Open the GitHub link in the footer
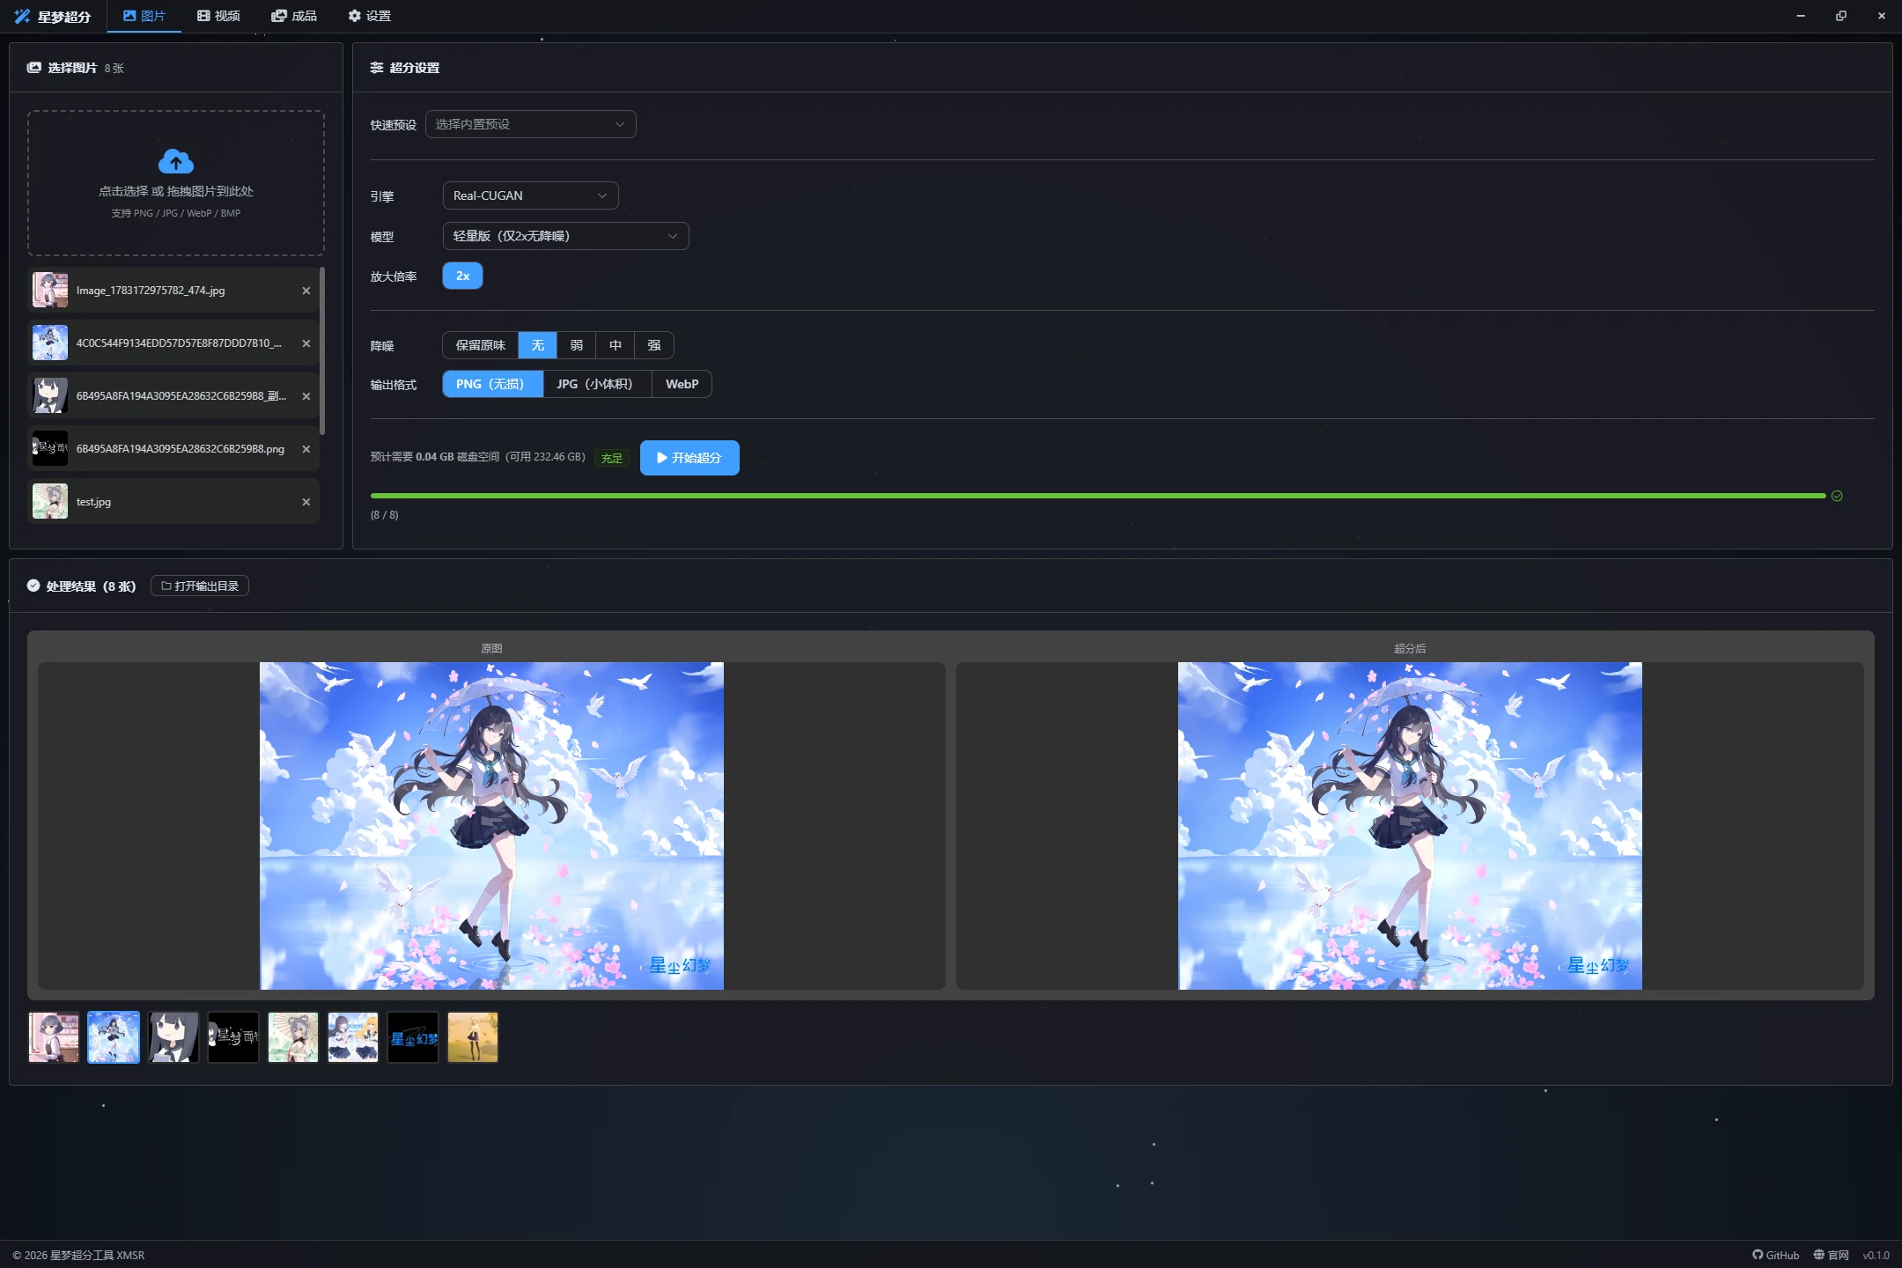Image resolution: width=1902 pixels, height=1268 pixels. point(1775,1255)
